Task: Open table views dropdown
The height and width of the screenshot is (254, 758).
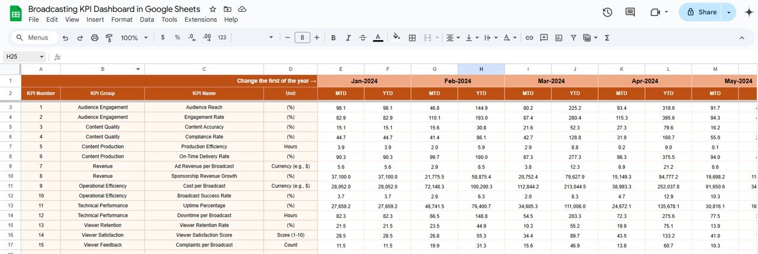Action: pos(590,38)
